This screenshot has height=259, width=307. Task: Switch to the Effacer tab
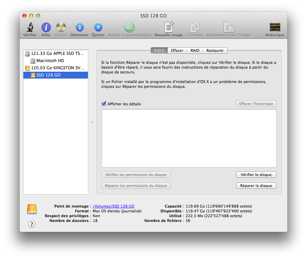point(177,50)
